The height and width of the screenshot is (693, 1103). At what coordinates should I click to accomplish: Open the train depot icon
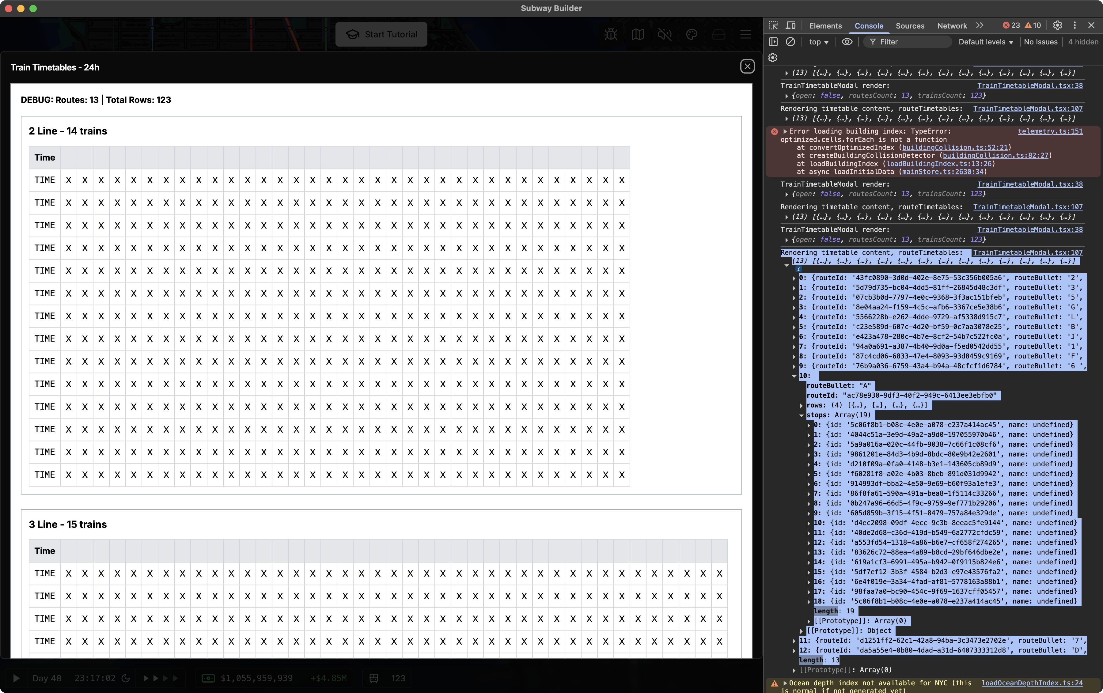719,34
